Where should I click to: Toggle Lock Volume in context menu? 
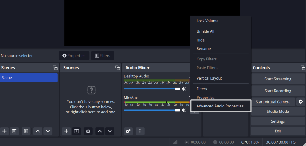pyautogui.click(x=207, y=21)
